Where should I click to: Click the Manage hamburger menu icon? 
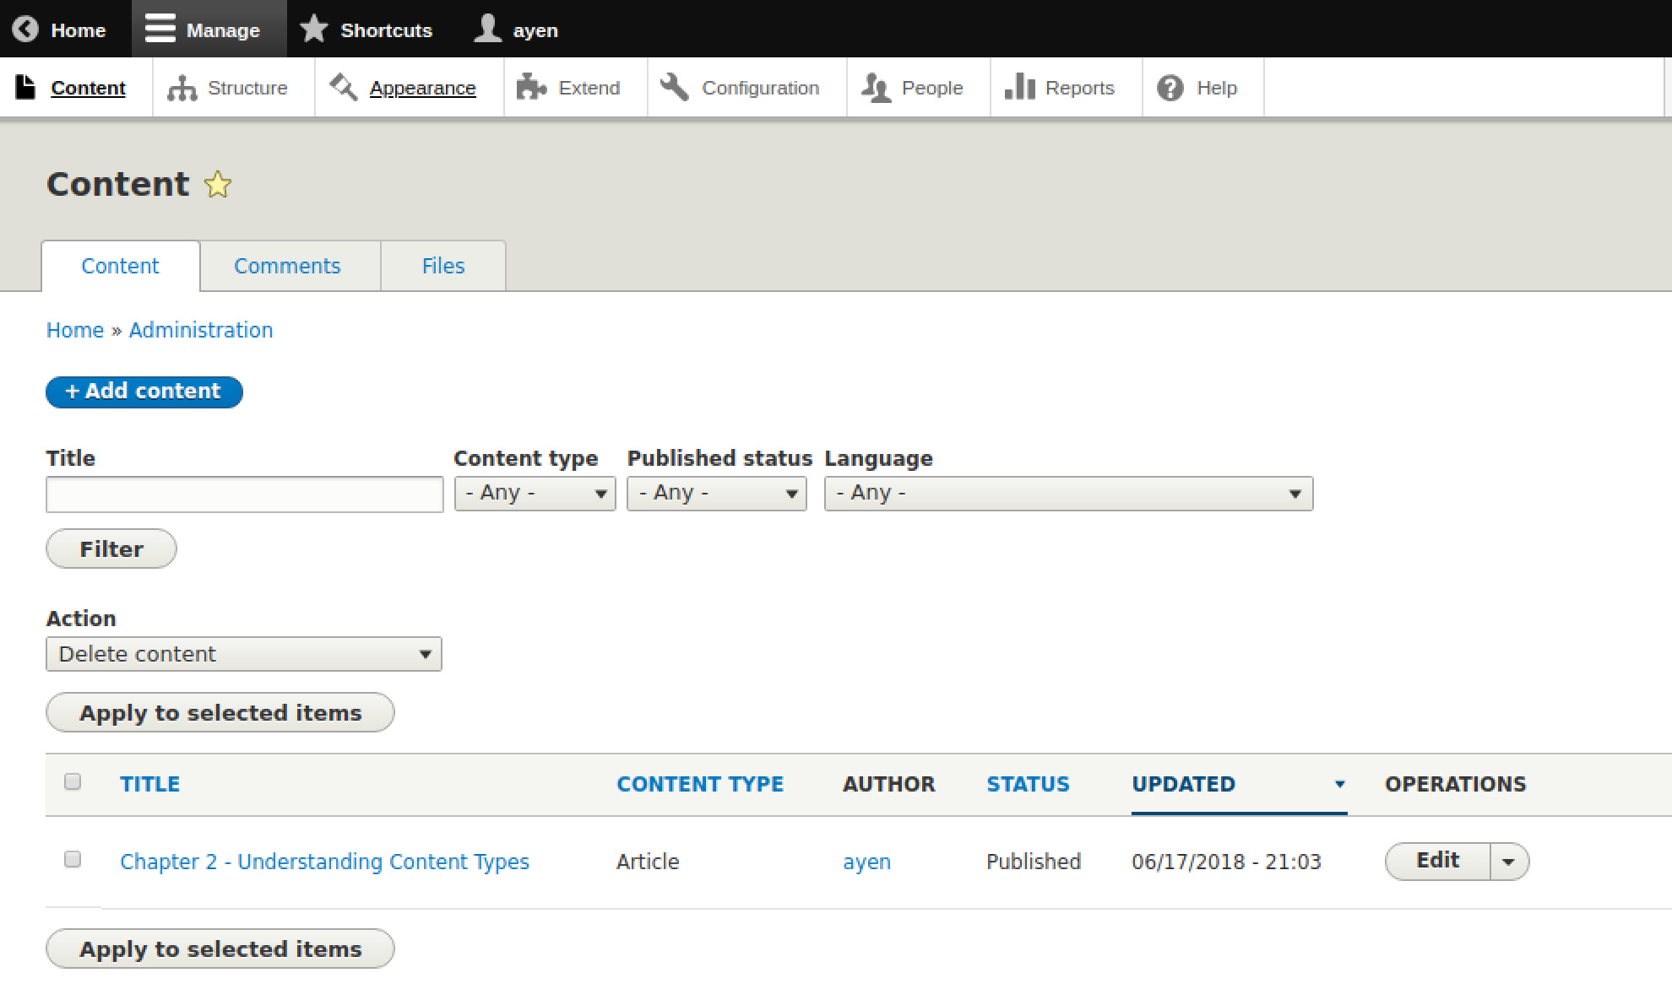pyautogui.click(x=160, y=30)
